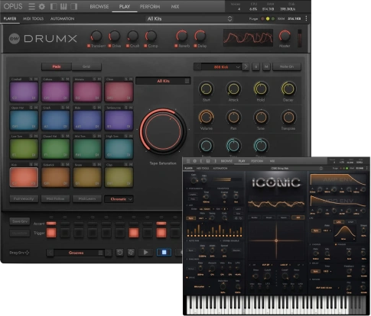Toggle the keyboard panel icon

[x=63, y=6]
